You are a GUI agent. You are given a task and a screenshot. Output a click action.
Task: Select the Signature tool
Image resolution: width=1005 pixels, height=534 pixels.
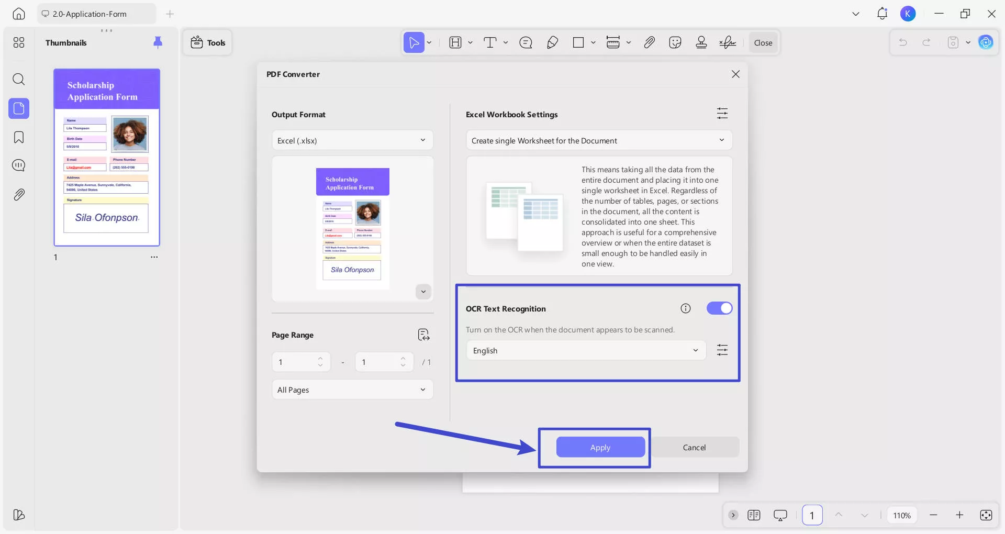click(728, 42)
